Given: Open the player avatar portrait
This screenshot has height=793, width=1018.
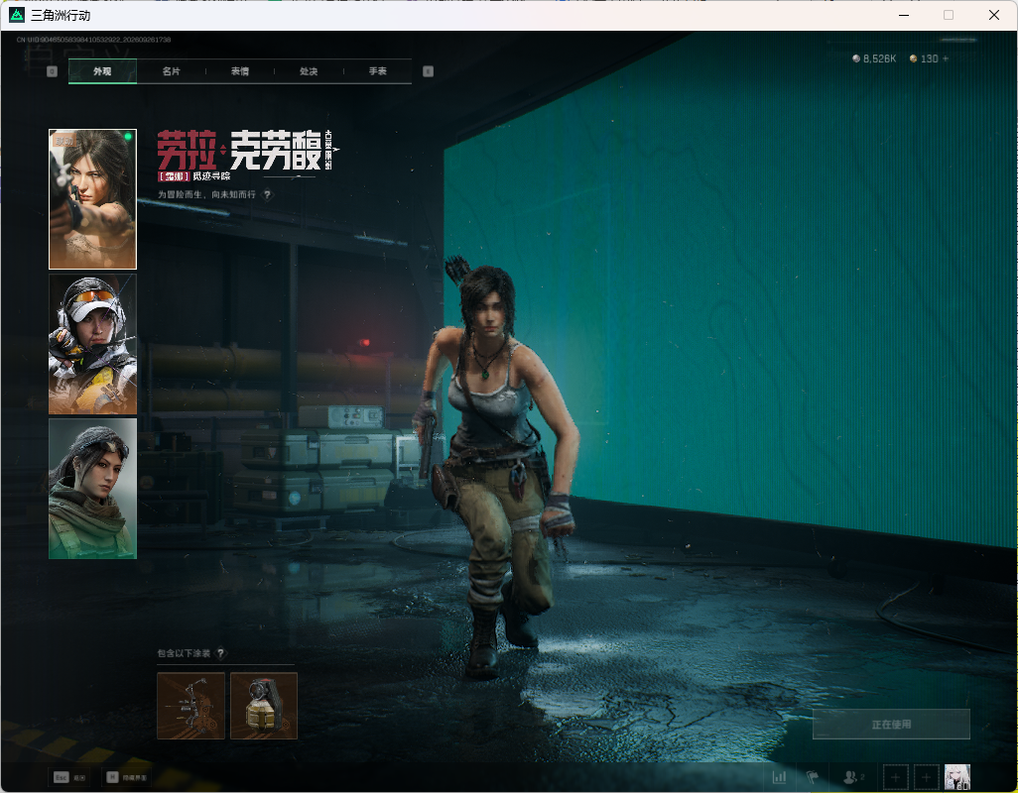Looking at the screenshot, I should pos(957,777).
